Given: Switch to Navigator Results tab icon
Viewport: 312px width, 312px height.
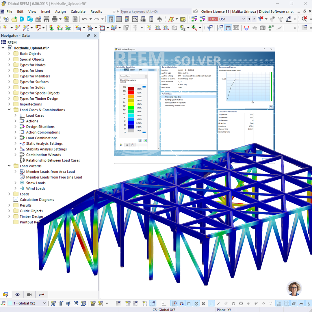Looking at the screenshot, I should [42, 295].
